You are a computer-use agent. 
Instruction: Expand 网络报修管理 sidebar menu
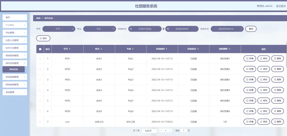pyautogui.click(x=15, y=56)
